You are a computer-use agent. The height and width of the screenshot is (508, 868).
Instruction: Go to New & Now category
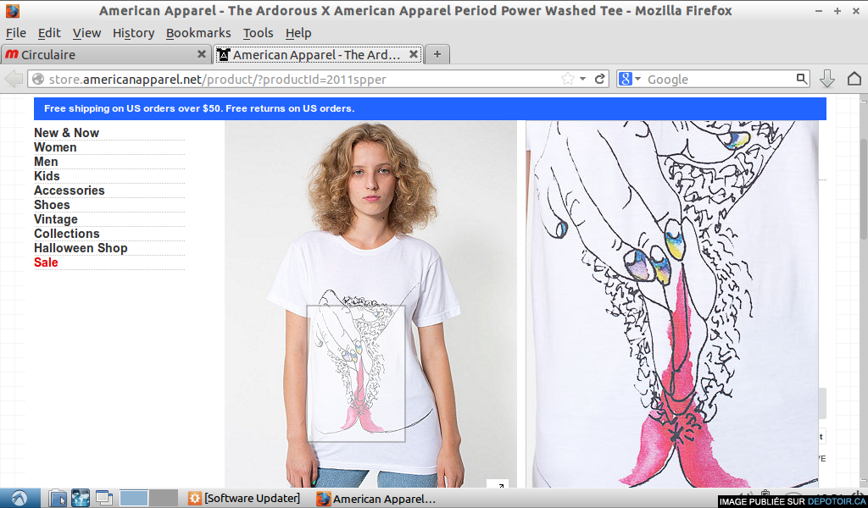pyautogui.click(x=66, y=133)
